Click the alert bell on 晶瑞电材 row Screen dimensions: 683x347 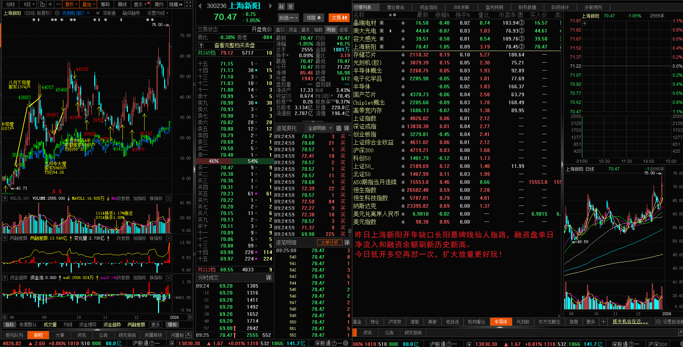403,23
